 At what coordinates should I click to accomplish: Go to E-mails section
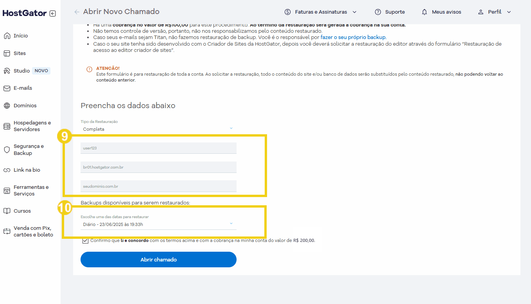click(x=23, y=88)
